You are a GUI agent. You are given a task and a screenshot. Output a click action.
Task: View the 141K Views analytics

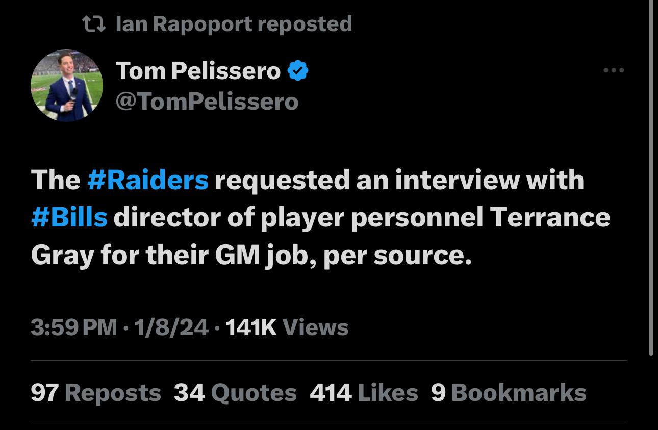click(286, 327)
